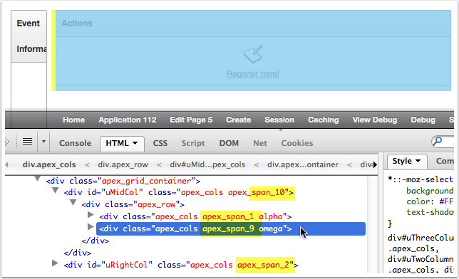
Task: Switch to the Script tab
Action: (x=193, y=143)
